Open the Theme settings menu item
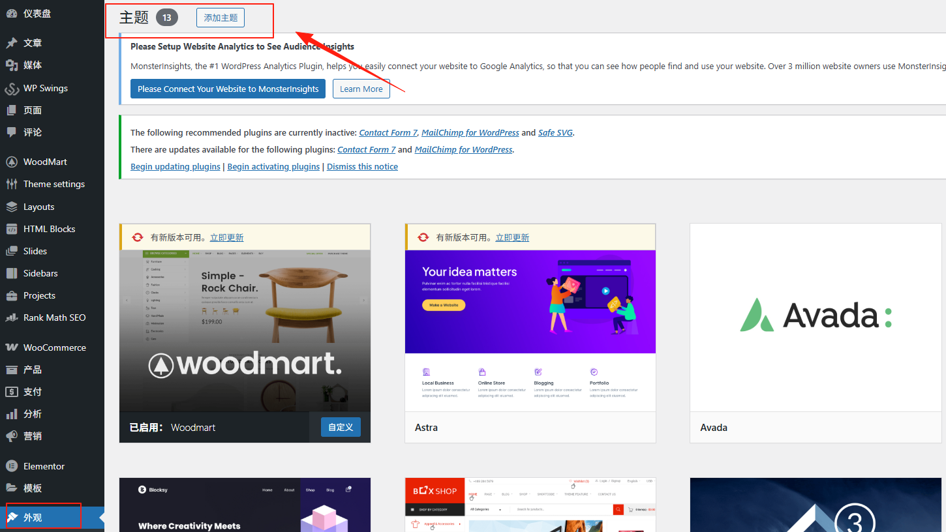Screen dimensions: 946x532 click(53, 184)
